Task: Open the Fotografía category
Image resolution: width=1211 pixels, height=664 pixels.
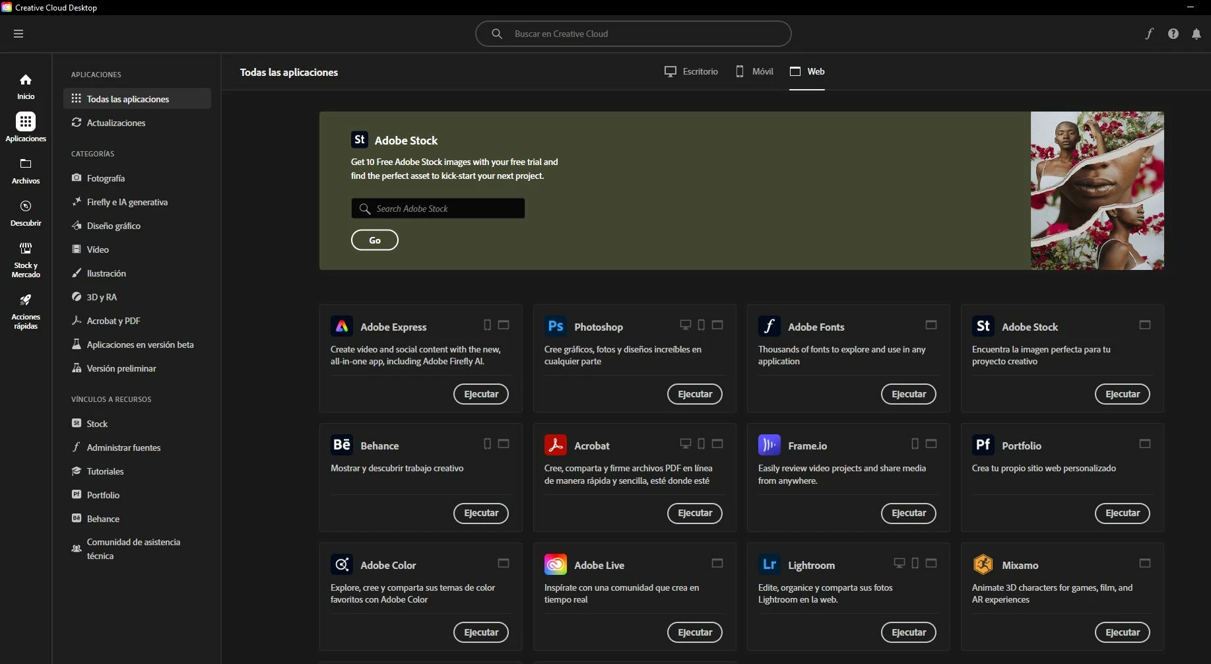Action: tap(137, 178)
